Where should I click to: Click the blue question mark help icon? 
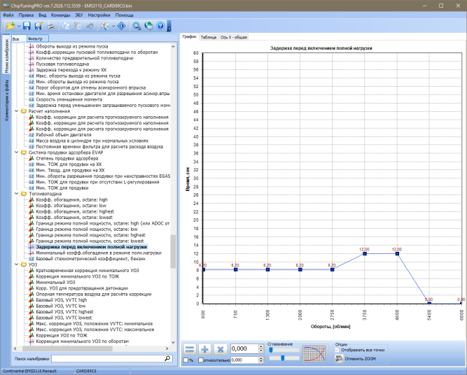(x=160, y=26)
